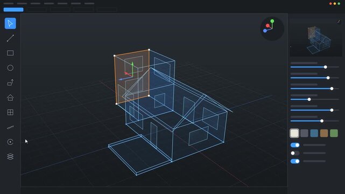Screen dimensions: 345x194
Task: Click the red dot on the view orientation gizmo
Action: coord(267,26)
